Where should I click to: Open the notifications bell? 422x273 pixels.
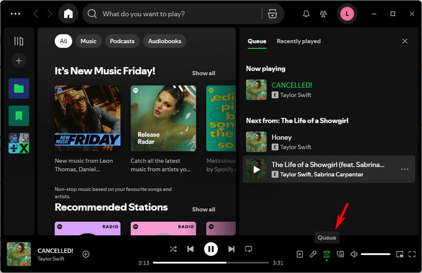(x=306, y=14)
